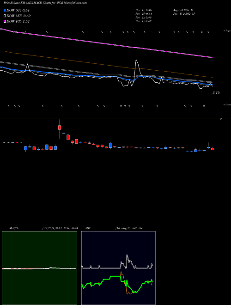The width and height of the screenshot is (231, 305).
Task: Open the dark blue ADX indicator chart
Action: click(118, 268)
